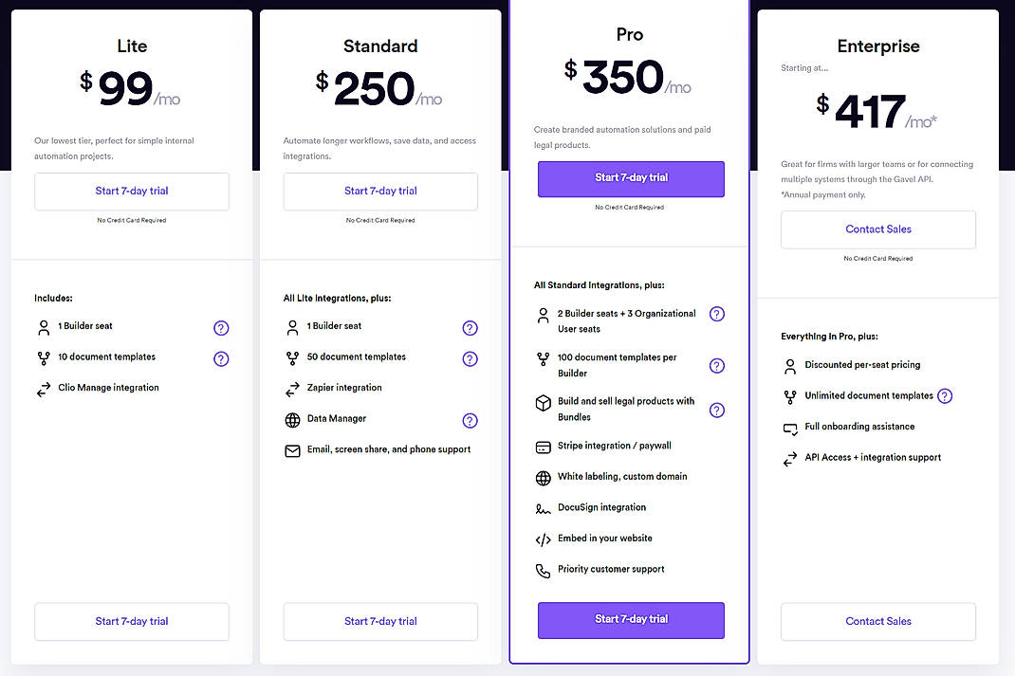Click the DocuSign integration template icon in Pro
Screen dimensions: 1015x676
[x=543, y=507]
